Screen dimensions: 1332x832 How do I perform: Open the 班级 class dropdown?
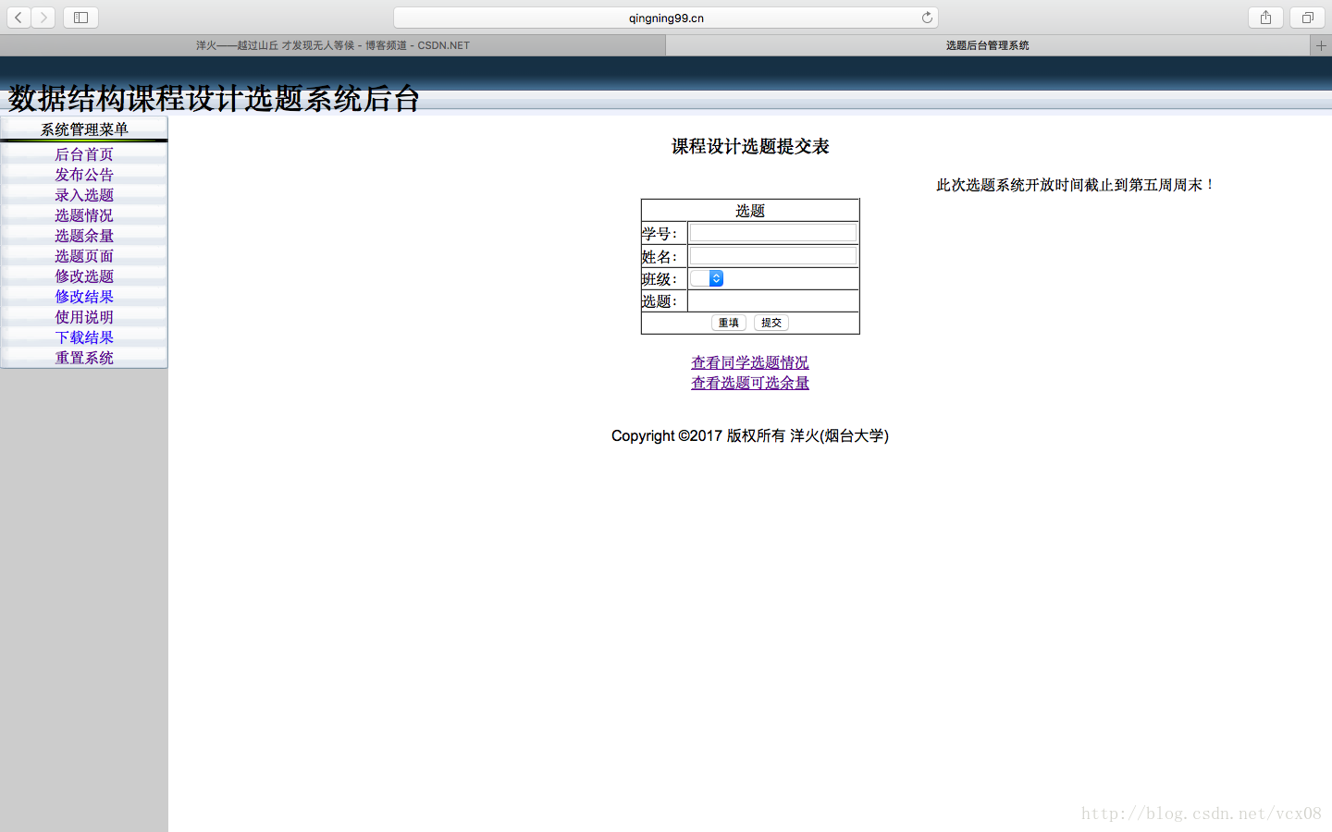[x=707, y=277]
